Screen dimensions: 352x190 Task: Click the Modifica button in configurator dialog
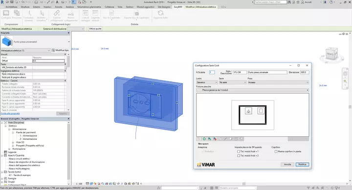(x=302, y=165)
